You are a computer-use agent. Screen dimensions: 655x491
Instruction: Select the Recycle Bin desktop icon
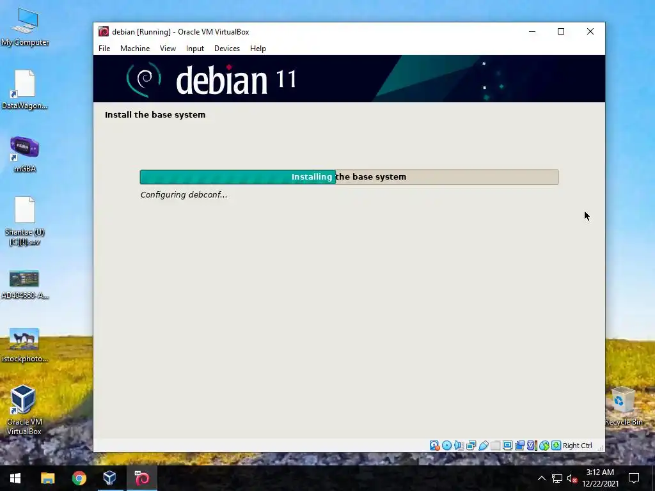point(623,406)
